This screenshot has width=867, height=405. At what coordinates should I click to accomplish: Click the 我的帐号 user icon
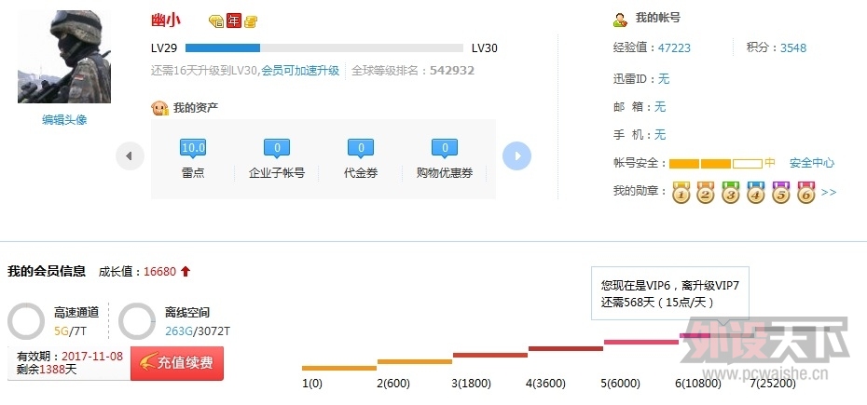[x=620, y=20]
